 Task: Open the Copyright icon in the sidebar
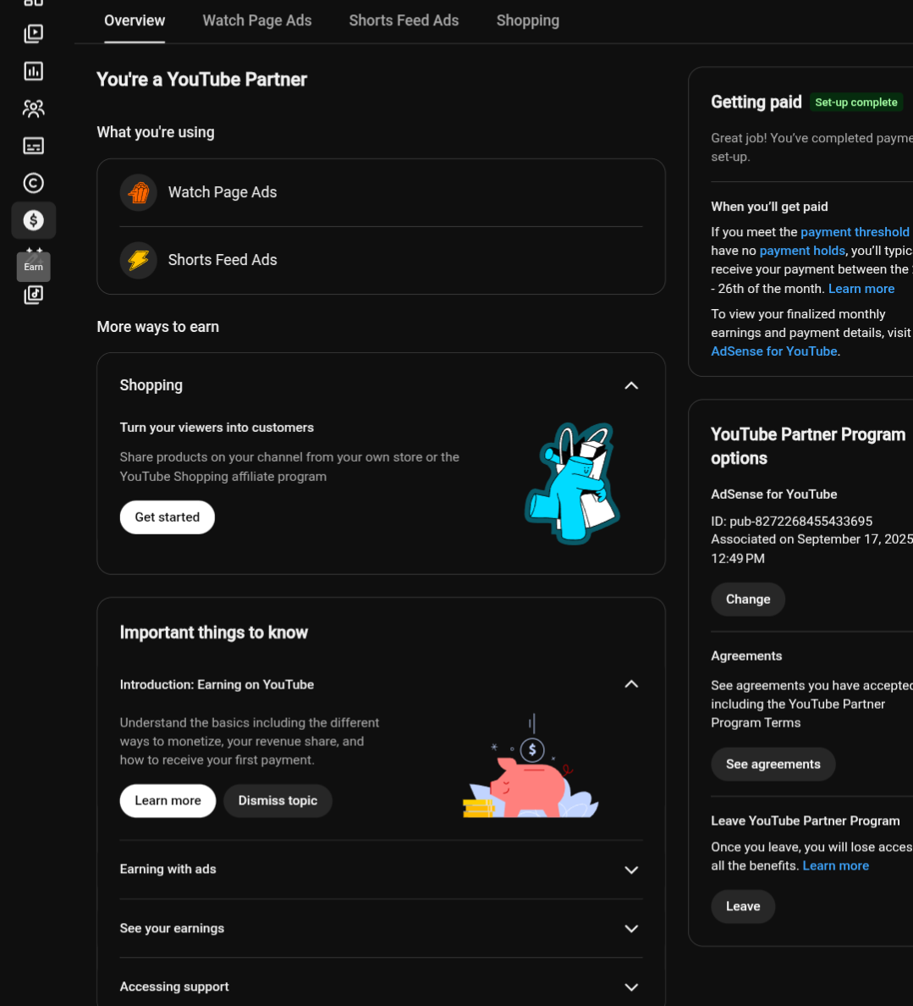click(x=33, y=184)
